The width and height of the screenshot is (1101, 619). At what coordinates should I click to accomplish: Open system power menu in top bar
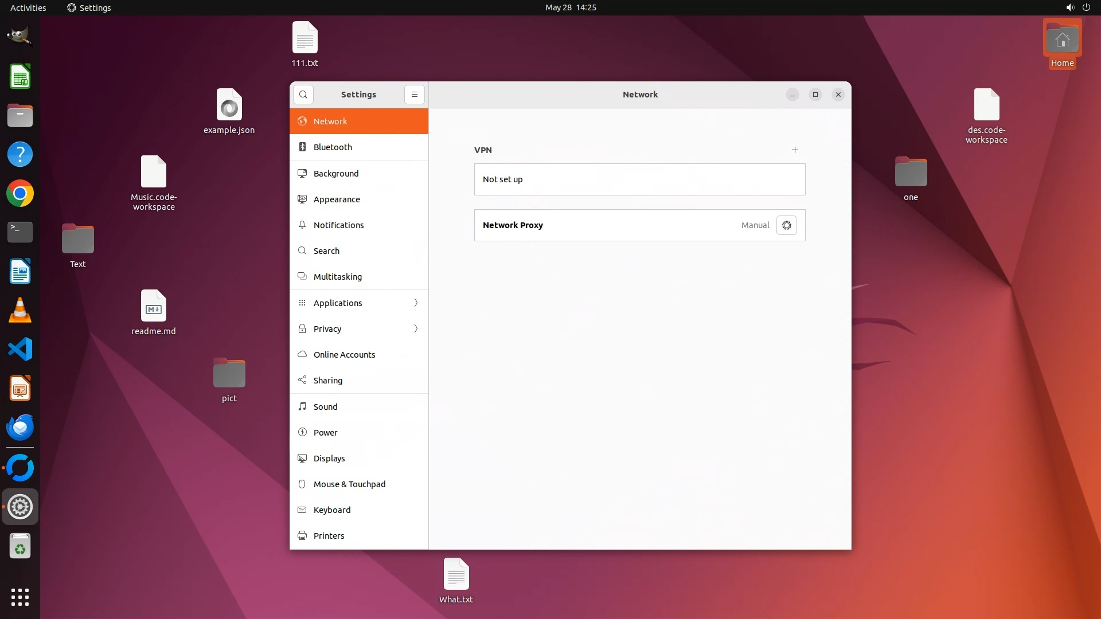1086,7
